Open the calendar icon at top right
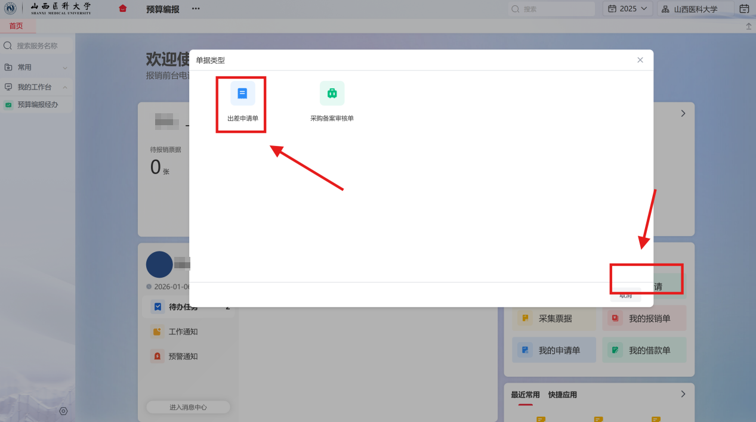The image size is (756, 422). click(x=744, y=8)
